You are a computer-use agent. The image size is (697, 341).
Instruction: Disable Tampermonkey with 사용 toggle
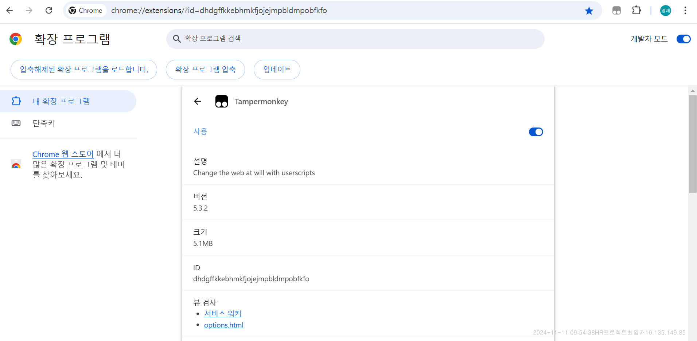point(536,132)
